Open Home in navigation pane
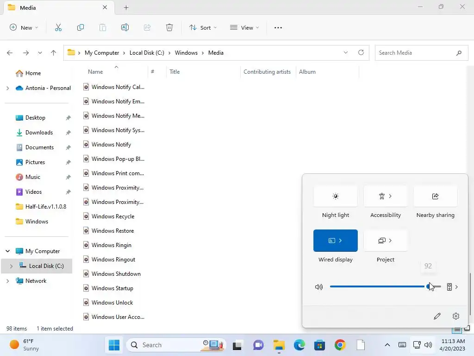The image size is (474, 356). [x=33, y=73]
